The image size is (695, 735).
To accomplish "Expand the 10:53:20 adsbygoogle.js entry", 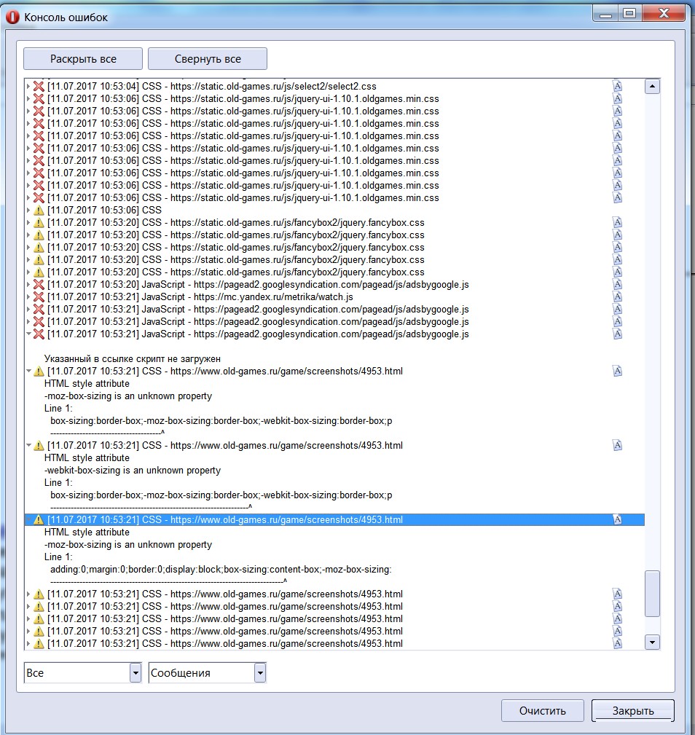I will pyautogui.click(x=28, y=285).
